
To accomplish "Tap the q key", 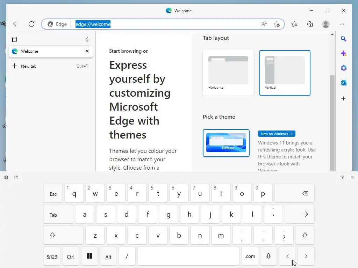I will [x=74, y=194].
